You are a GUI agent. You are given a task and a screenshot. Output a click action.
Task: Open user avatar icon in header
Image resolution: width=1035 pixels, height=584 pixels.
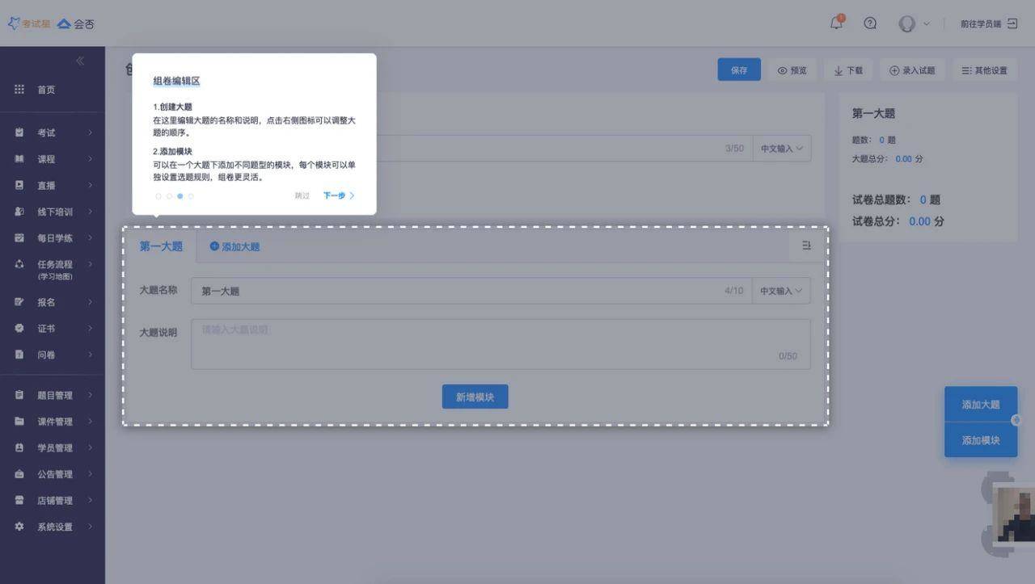click(907, 23)
